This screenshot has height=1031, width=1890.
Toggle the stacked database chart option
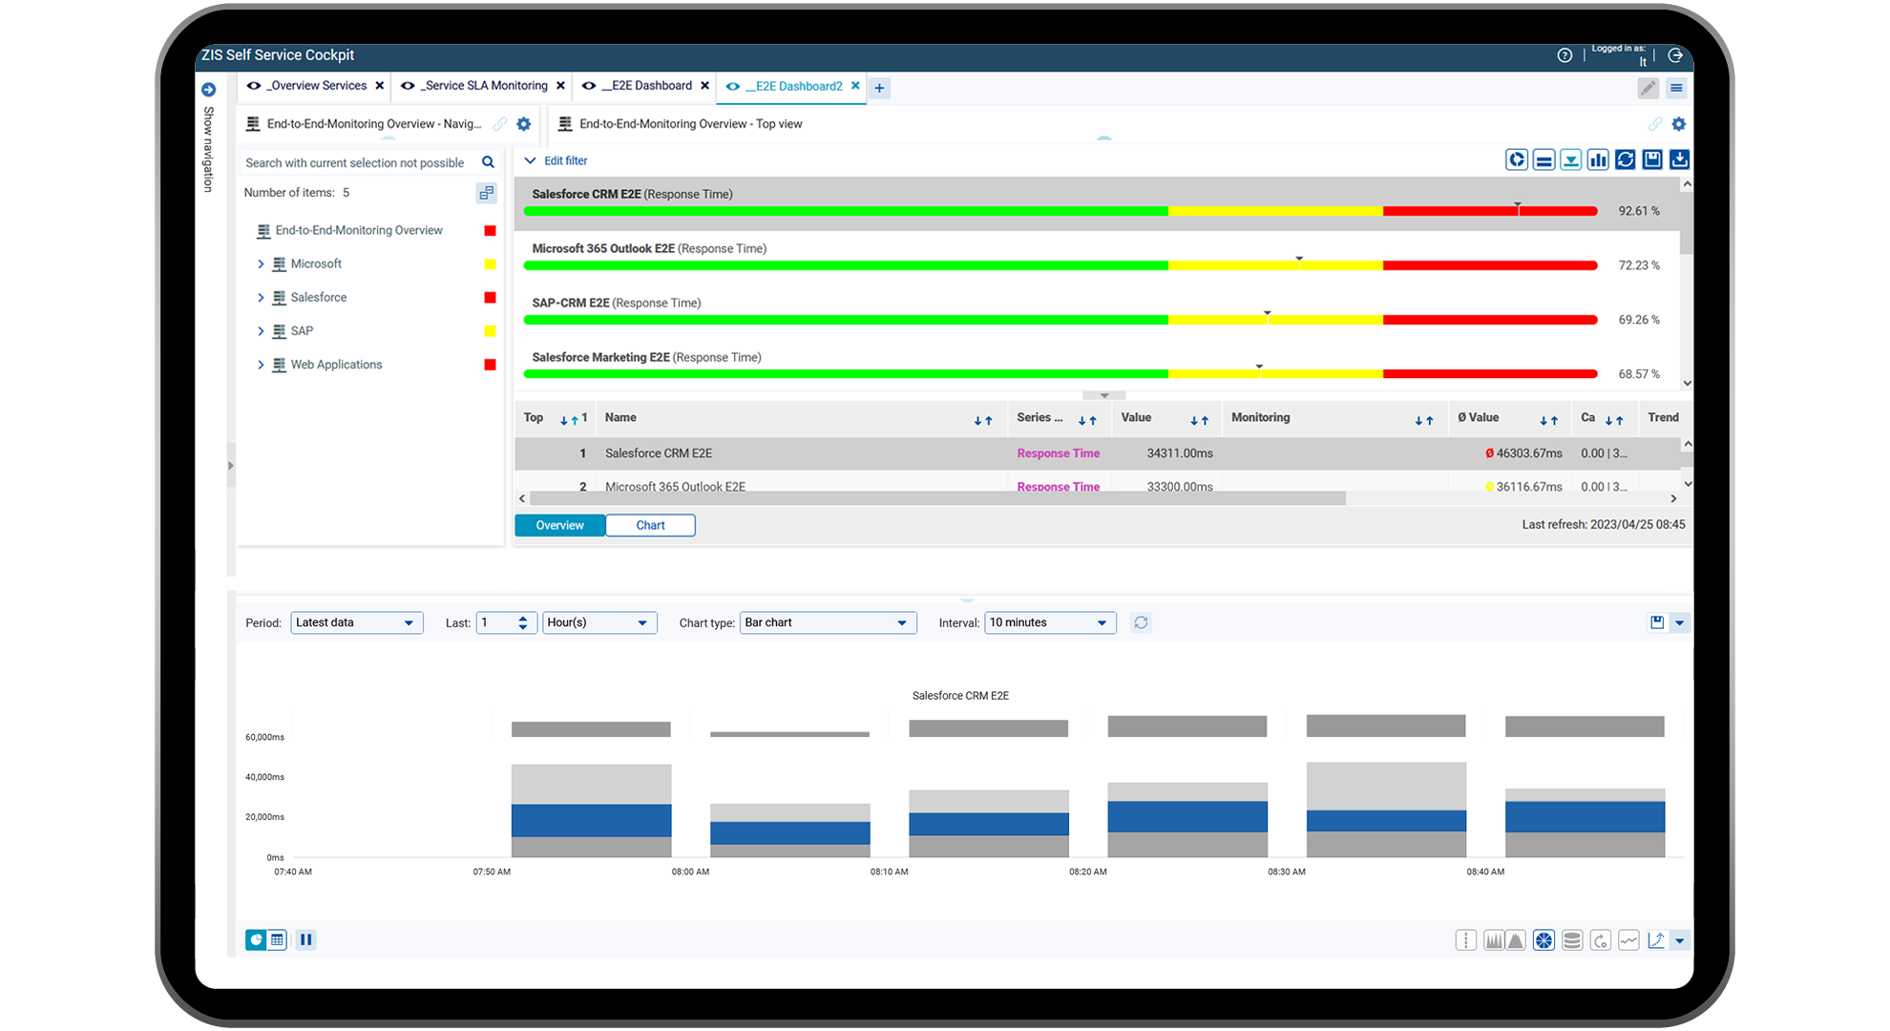point(1572,940)
